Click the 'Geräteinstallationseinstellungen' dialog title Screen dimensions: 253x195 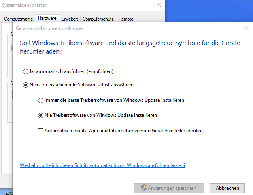50,28
